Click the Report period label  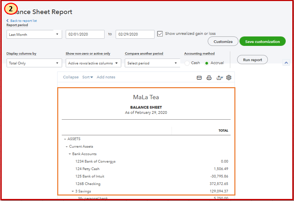(17, 25)
